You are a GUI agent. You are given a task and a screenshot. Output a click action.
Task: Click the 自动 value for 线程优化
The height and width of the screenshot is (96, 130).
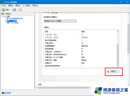83,63
